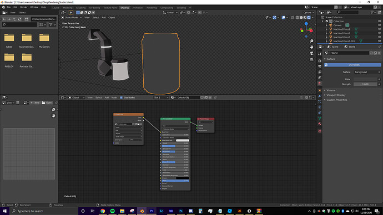Open the Material properties tab icon
Screen dimensions: 383x215
[x=320, y=124]
